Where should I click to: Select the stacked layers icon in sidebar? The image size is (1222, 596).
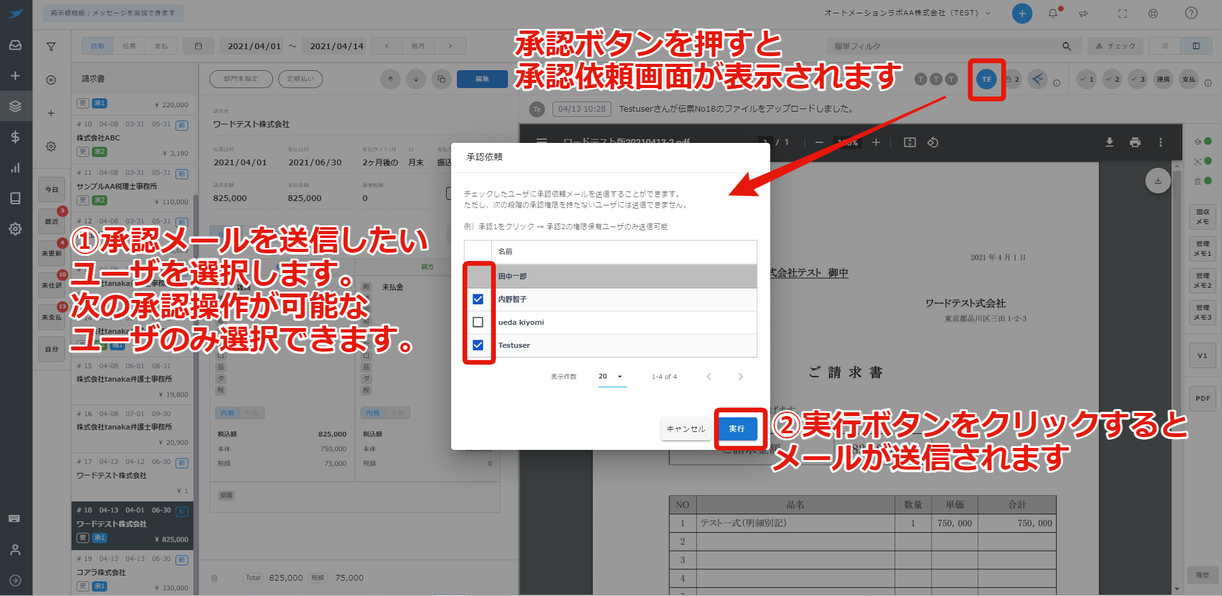(x=15, y=107)
